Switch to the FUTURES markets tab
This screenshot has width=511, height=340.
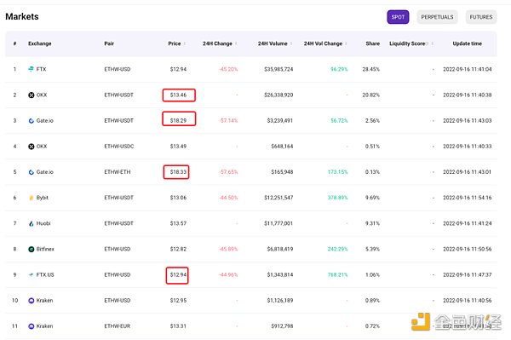pyautogui.click(x=481, y=17)
